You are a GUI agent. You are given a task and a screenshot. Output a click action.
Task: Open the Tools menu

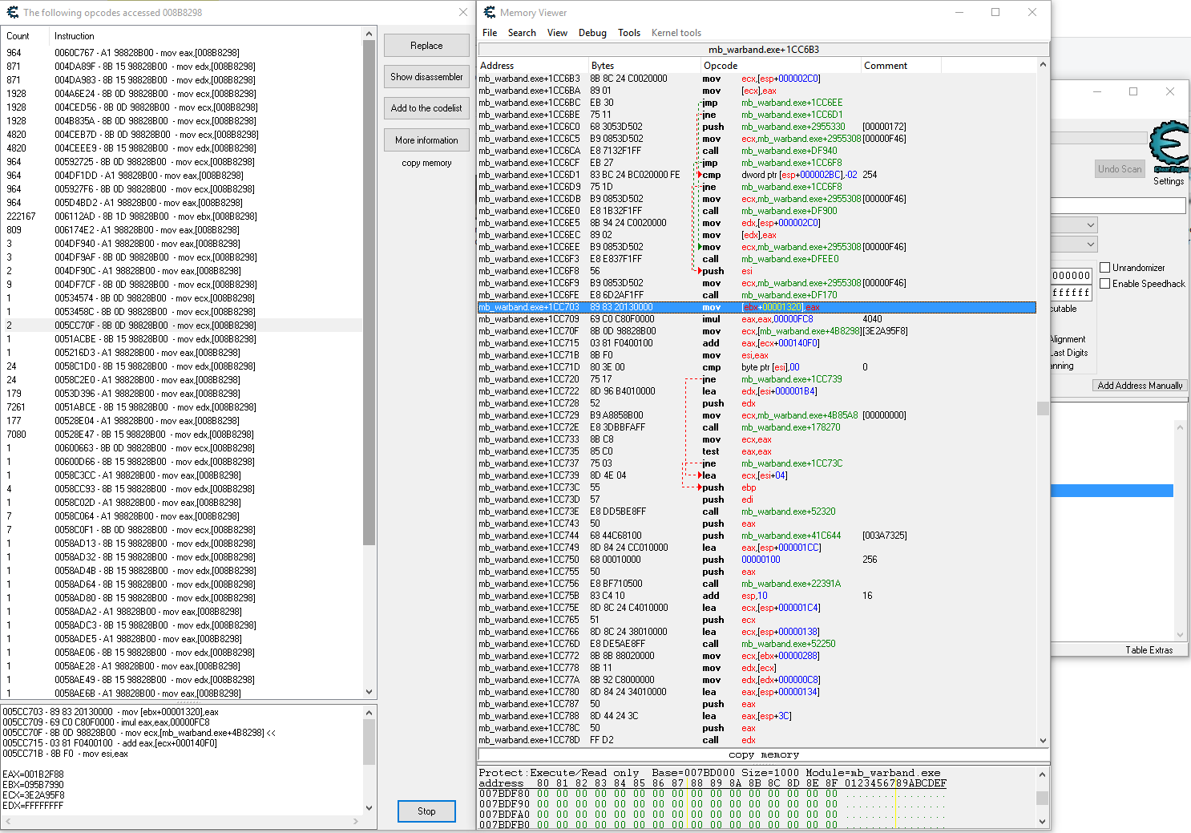[628, 33]
